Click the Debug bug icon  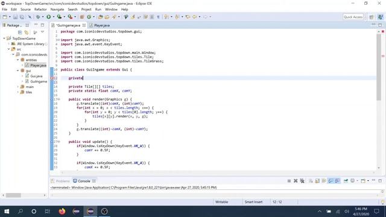coord(38,17)
